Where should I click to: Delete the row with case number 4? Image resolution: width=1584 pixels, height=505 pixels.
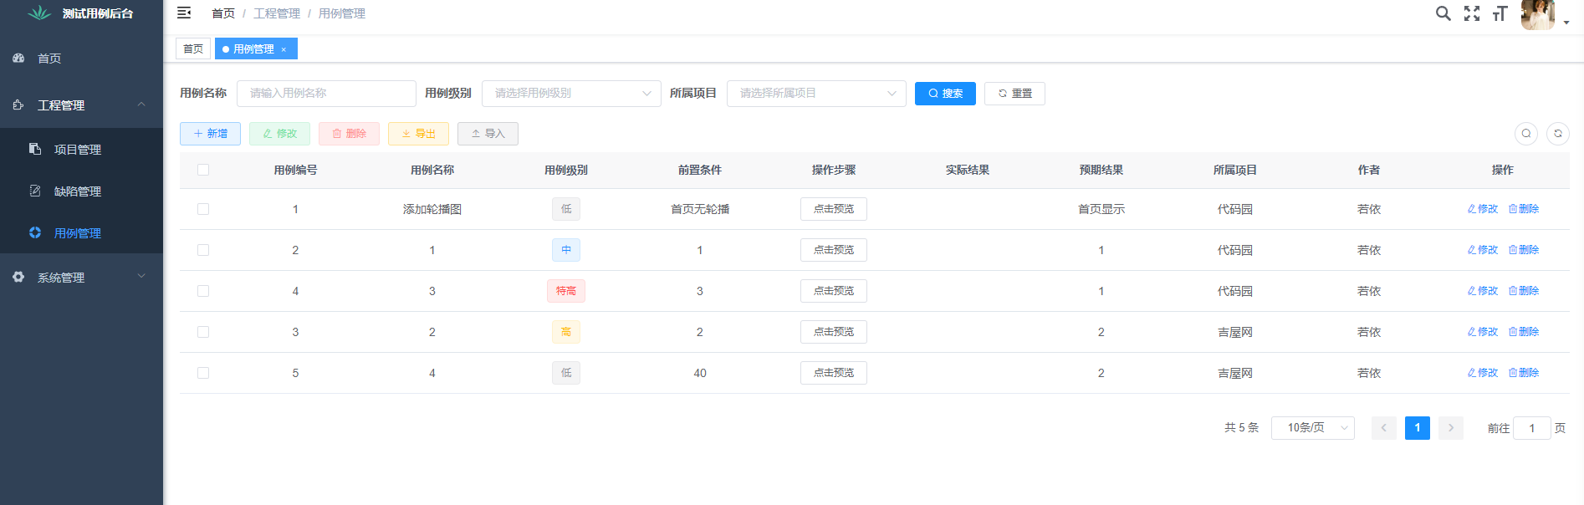coord(1524,291)
